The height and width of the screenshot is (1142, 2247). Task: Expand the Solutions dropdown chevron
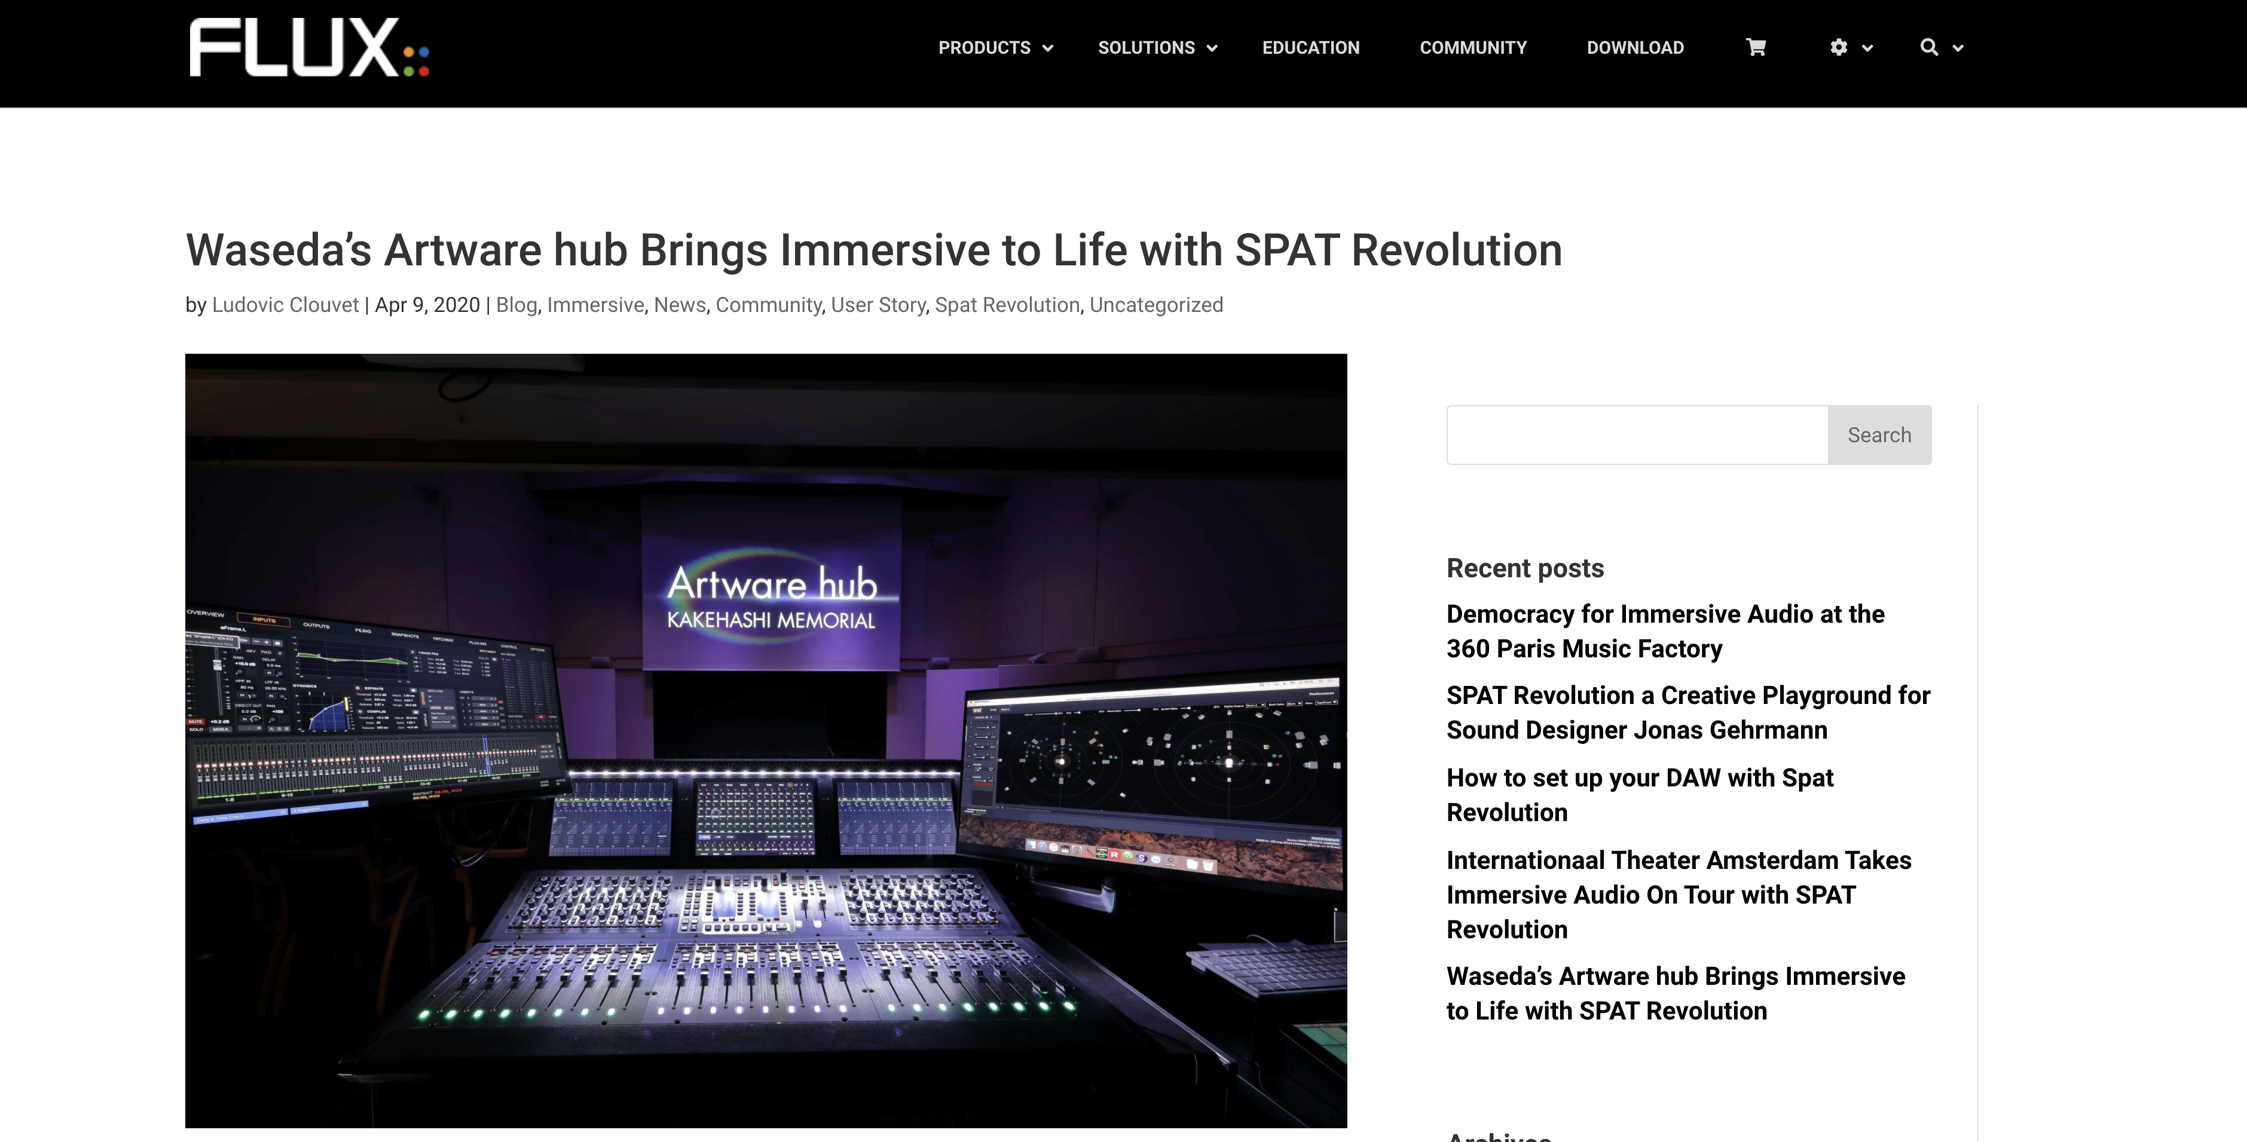pyautogui.click(x=1212, y=49)
